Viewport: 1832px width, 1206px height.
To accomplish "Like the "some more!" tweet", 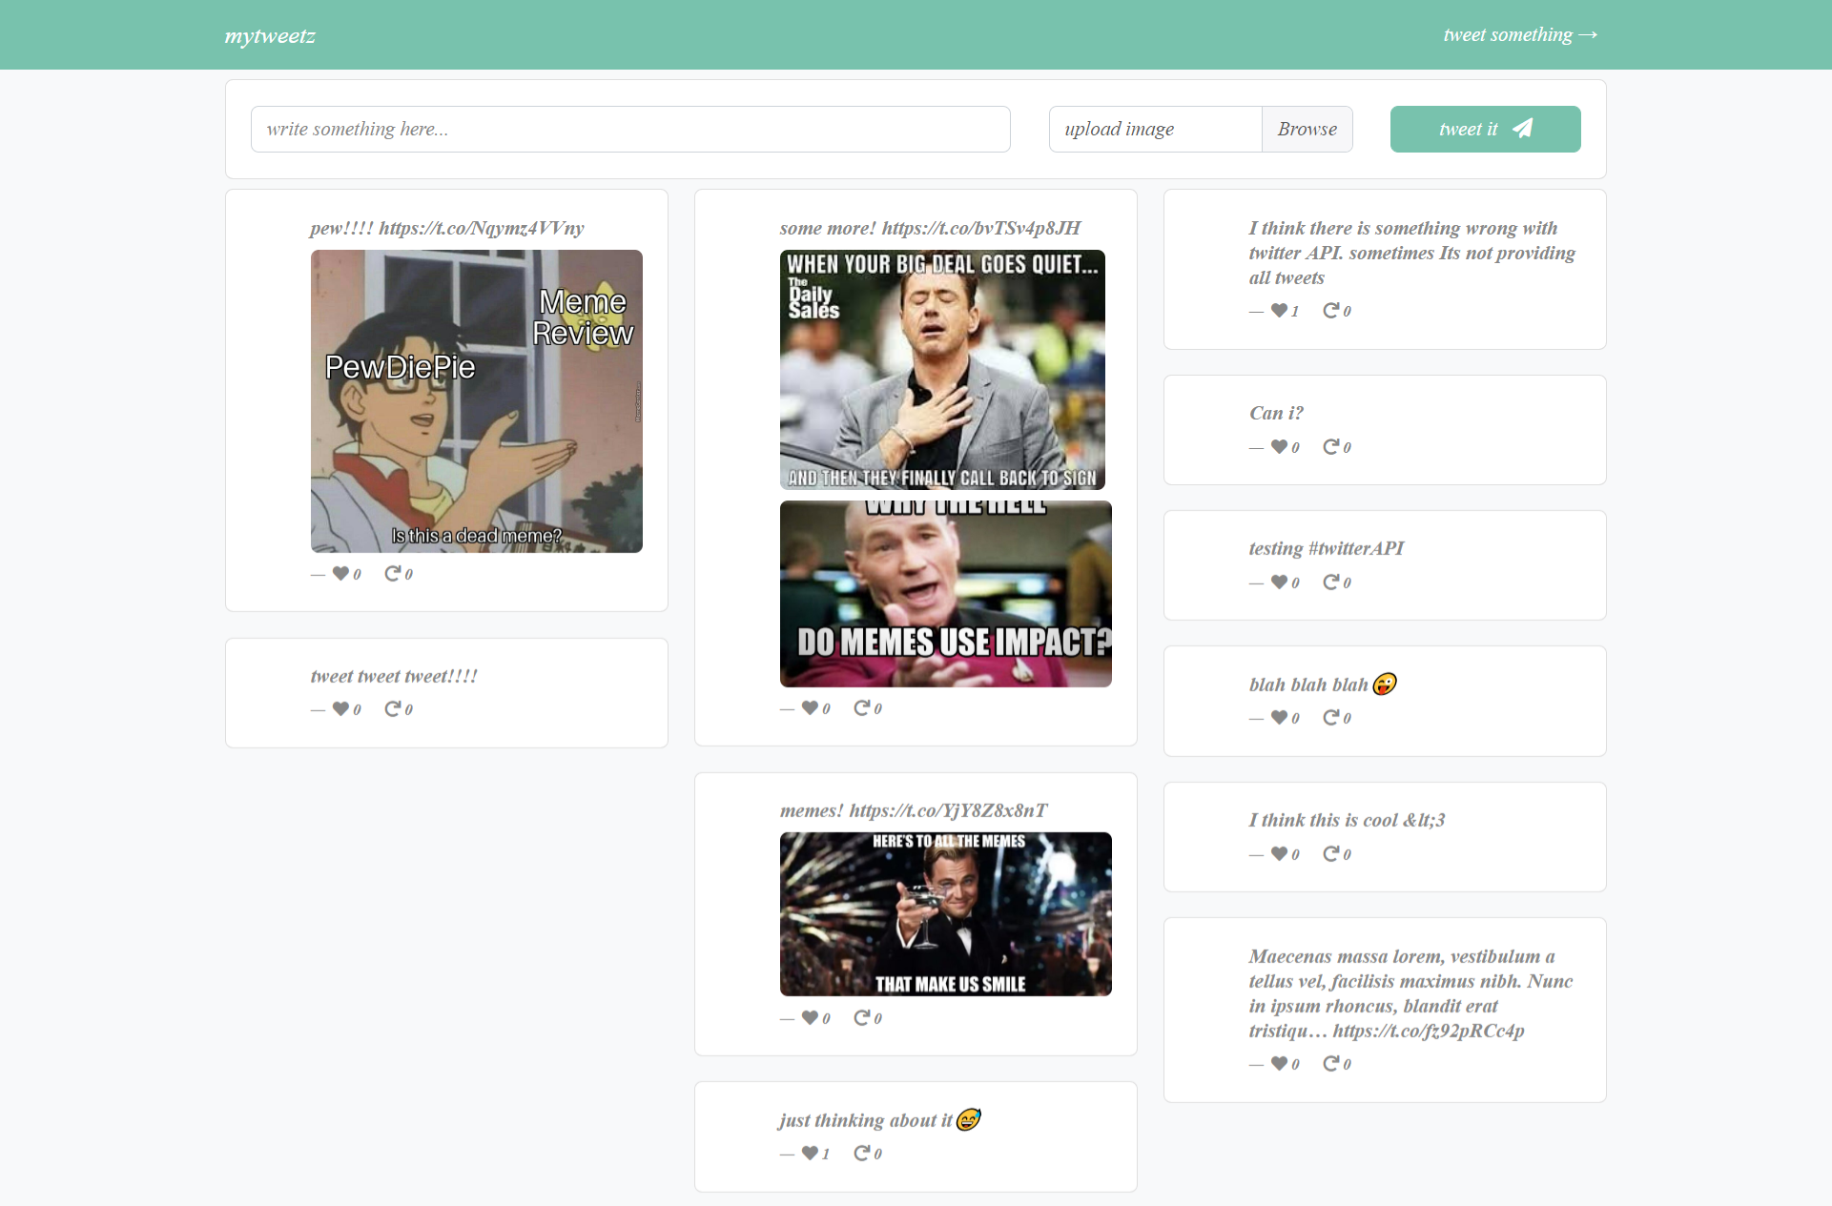I will [x=810, y=707].
